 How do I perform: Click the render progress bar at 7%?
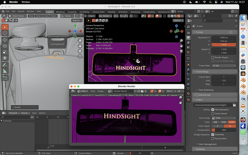pyautogui.click(x=140, y=153)
